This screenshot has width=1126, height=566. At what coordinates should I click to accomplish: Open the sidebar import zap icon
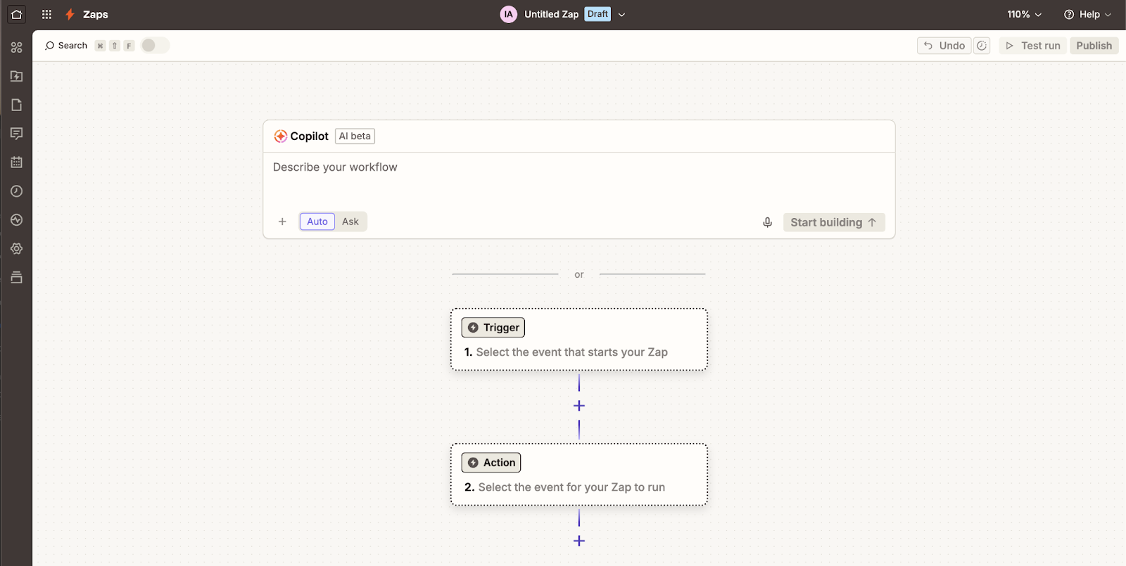pyautogui.click(x=16, y=76)
